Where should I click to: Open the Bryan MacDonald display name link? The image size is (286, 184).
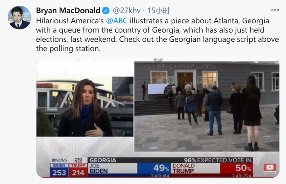click(x=68, y=10)
